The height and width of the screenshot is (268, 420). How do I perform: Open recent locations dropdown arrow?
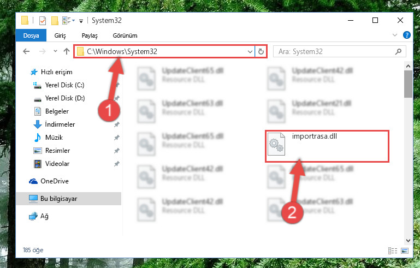tap(55, 51)
